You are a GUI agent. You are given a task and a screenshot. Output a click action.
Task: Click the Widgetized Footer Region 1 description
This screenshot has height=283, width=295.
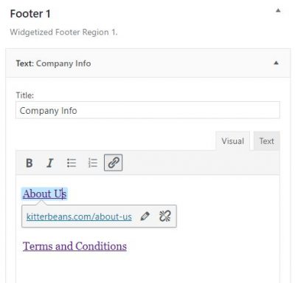click(x=63, y=33)
